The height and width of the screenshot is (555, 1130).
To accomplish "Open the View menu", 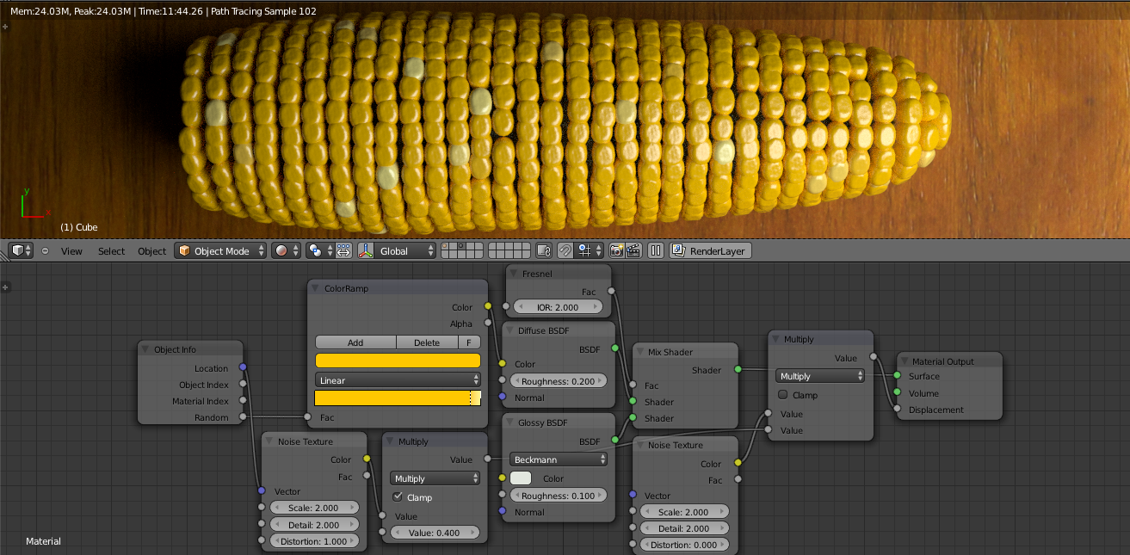I will click(x=71, y=250).
